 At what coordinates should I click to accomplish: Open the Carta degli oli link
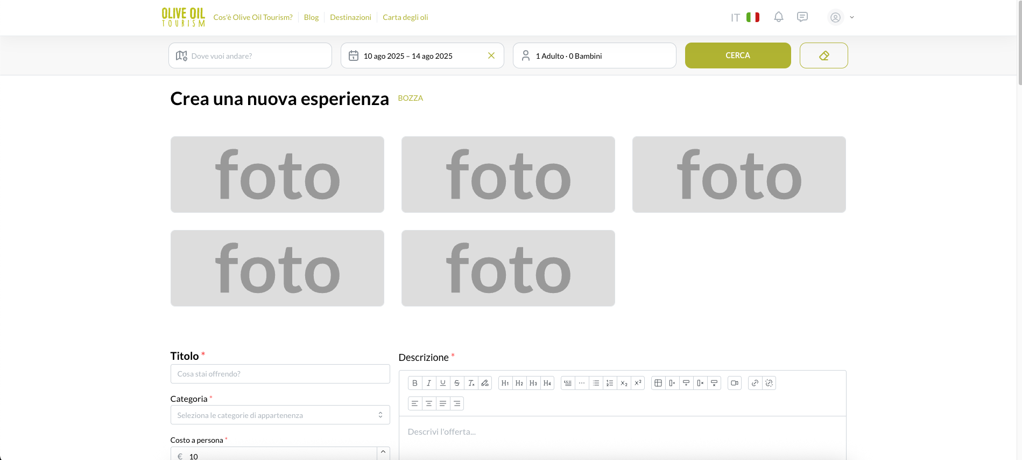point(405,17)
